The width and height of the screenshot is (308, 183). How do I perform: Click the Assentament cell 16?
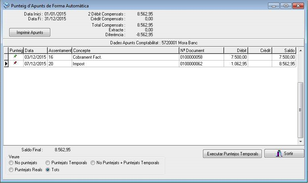coord(60,57)
